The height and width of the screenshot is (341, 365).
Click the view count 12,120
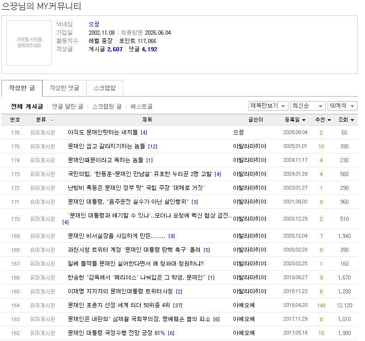click(344, 305)
